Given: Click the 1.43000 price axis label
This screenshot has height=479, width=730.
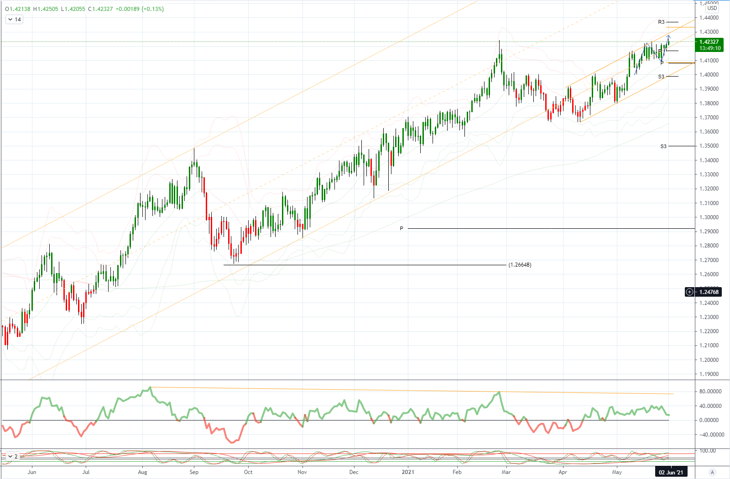Looking at the screenshot, I should click(709, 32).
